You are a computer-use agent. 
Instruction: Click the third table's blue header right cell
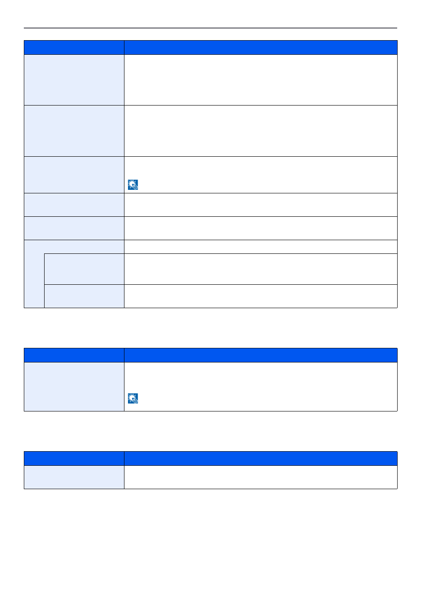261,459
